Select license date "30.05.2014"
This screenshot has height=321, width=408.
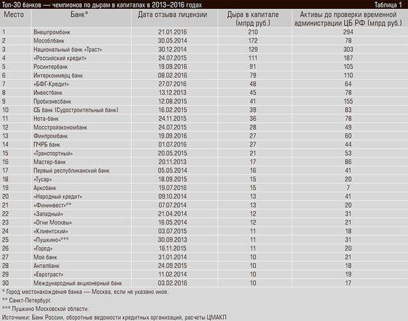[x=173, y=41]
